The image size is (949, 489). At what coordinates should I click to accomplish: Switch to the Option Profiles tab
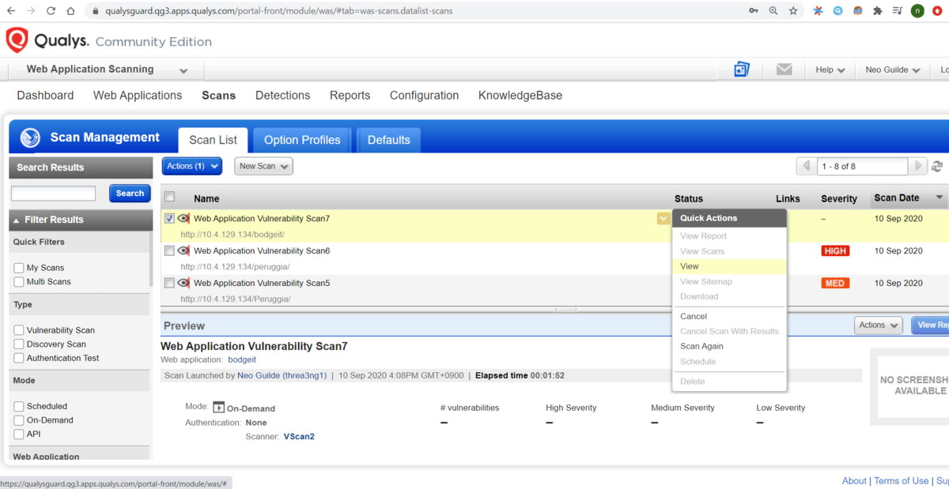[x=302, y=140]
